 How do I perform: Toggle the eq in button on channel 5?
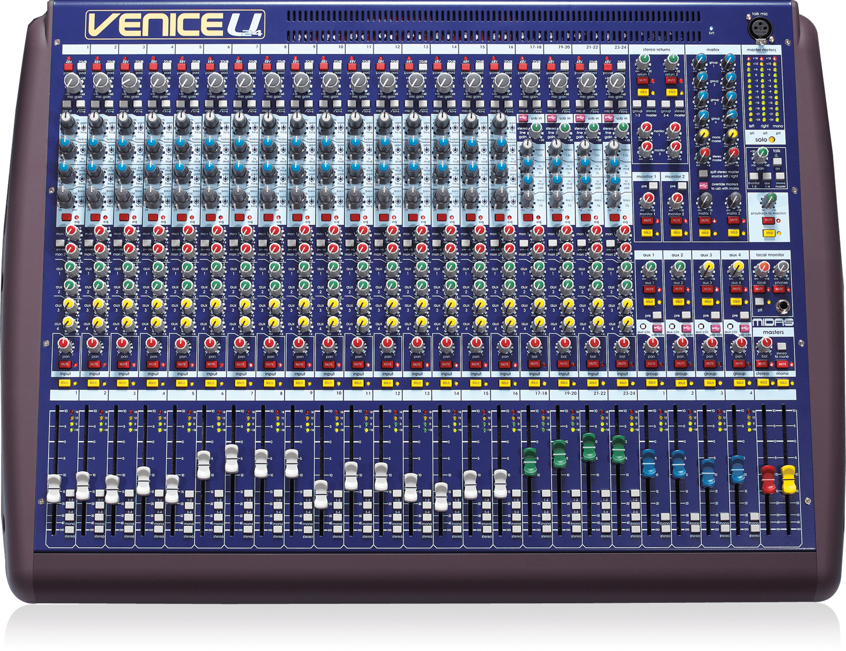[182, 217]
